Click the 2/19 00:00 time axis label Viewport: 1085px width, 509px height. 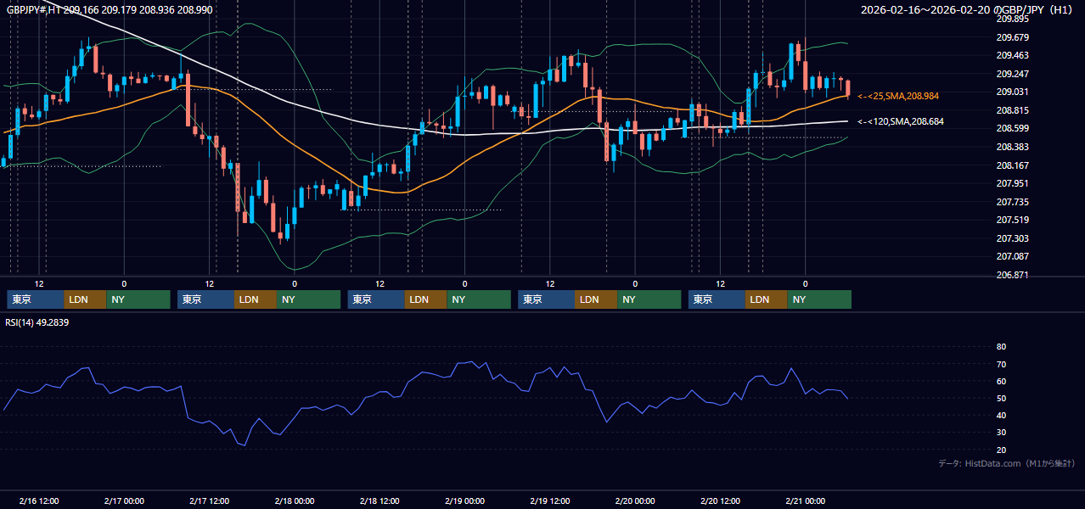[464, 501]
